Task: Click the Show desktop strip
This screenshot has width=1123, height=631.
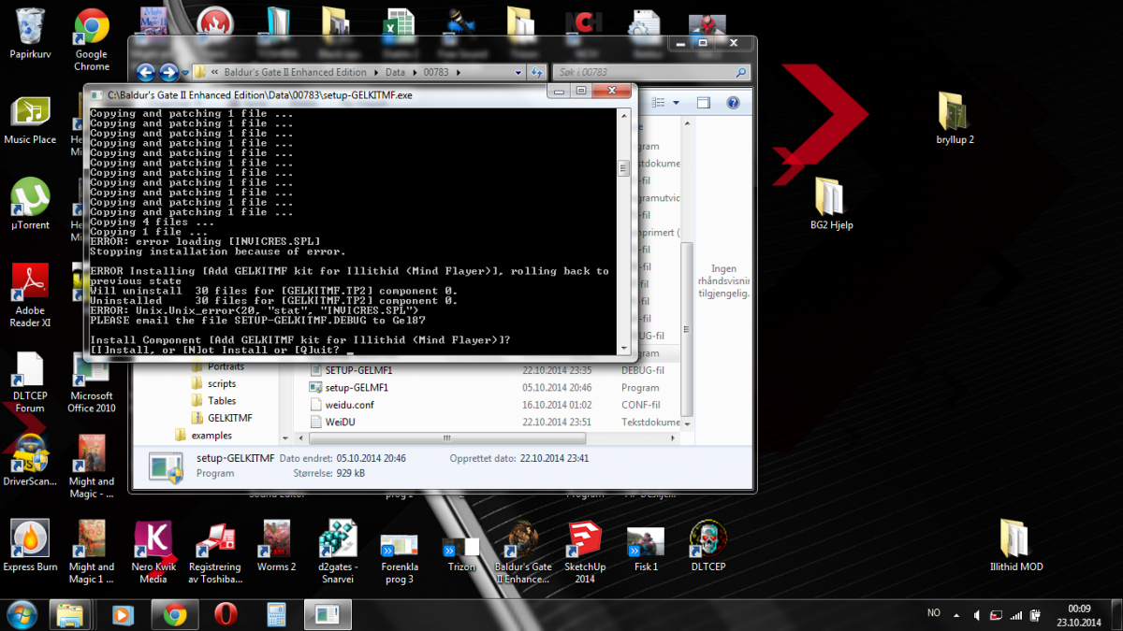Action: click(x=1116, y=614)
